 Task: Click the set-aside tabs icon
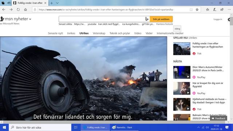[9, 3]
